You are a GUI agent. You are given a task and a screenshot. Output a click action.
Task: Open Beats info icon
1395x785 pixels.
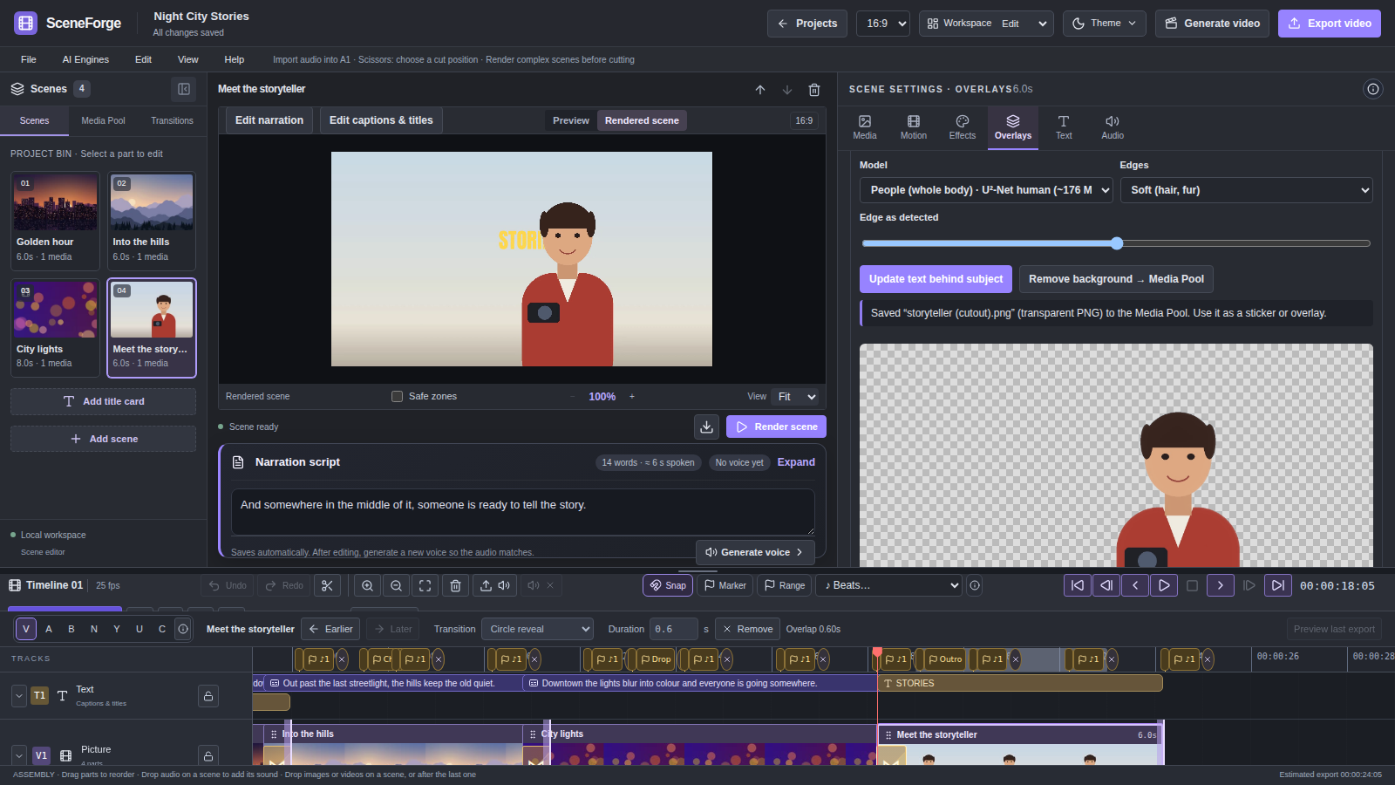[975, 585]
